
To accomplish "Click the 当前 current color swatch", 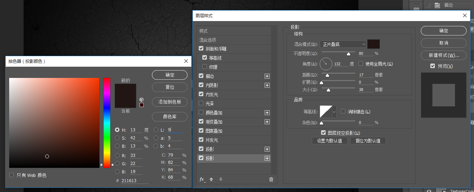I will click(125, 102).
